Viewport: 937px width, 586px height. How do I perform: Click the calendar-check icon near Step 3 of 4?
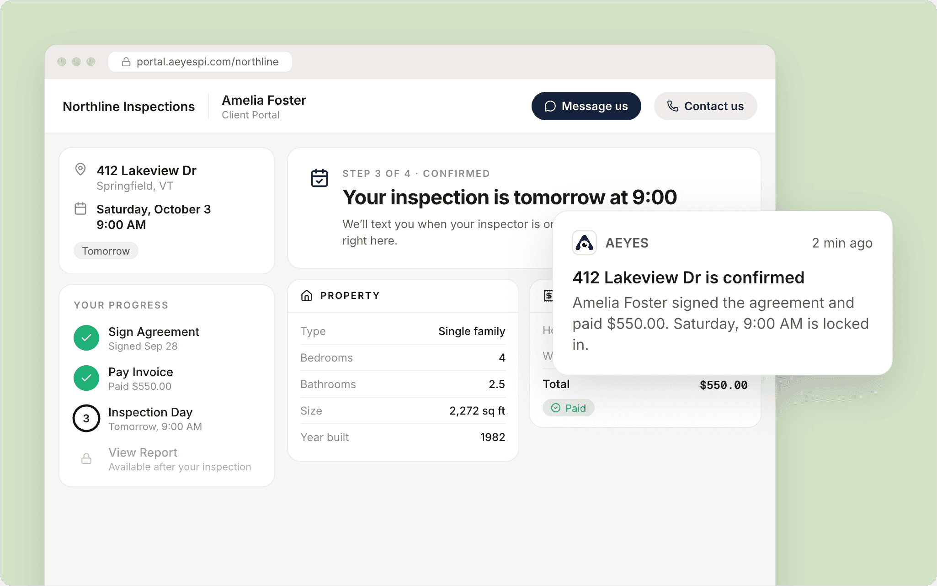coord(319,178)
